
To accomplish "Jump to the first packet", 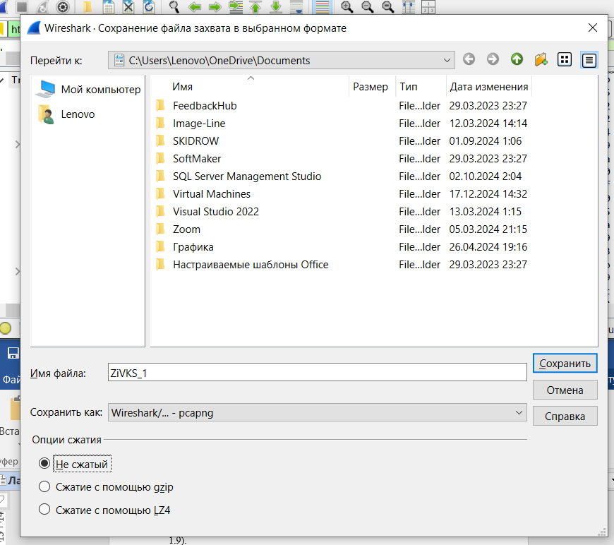I will tap(255, 6).
